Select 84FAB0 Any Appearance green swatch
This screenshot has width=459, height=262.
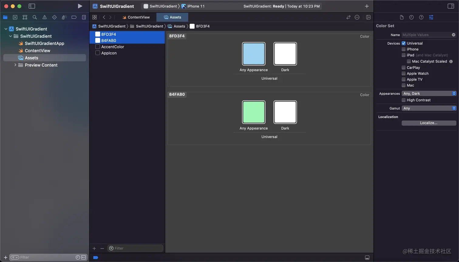coord(253,112)
